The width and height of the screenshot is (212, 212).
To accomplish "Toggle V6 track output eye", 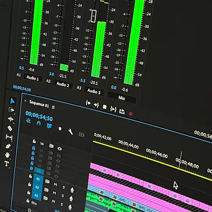I will tap(59, 149).
